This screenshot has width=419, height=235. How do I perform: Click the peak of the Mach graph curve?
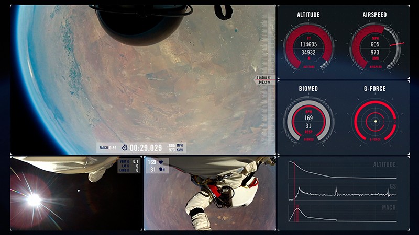(x=297, y=210)
